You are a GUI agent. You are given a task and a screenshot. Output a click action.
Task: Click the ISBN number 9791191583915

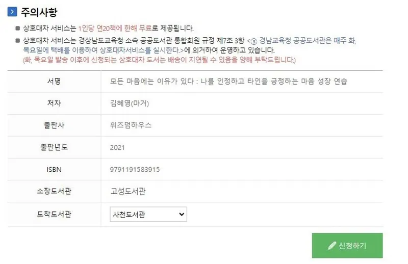tap(135, 170)
